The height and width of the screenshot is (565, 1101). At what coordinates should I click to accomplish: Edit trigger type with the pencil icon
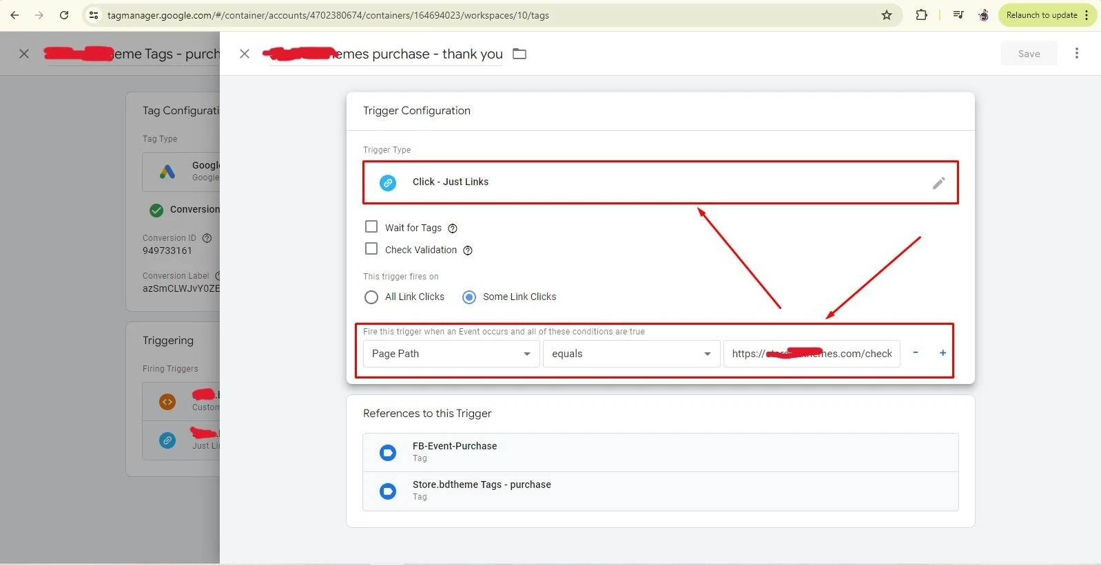938,183
